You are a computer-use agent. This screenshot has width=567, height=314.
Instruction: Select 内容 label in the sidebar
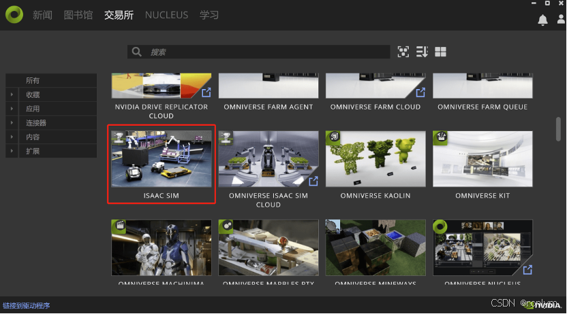(x=33, y=137)
